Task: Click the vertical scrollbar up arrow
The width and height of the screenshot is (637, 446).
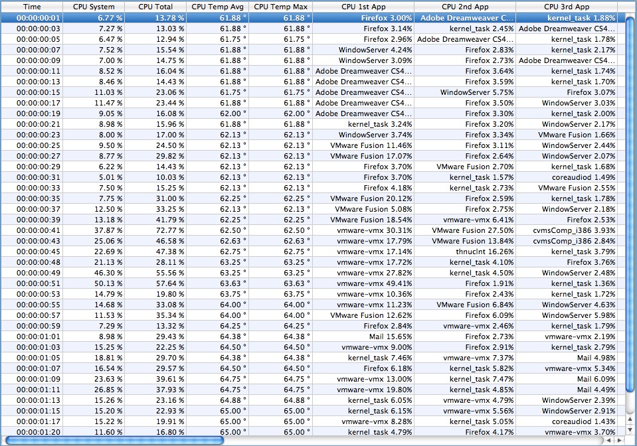Action: (x=630, y=420)
